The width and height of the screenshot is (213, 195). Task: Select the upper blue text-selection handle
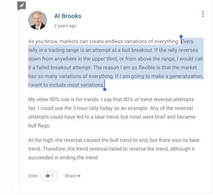[181, 37]
